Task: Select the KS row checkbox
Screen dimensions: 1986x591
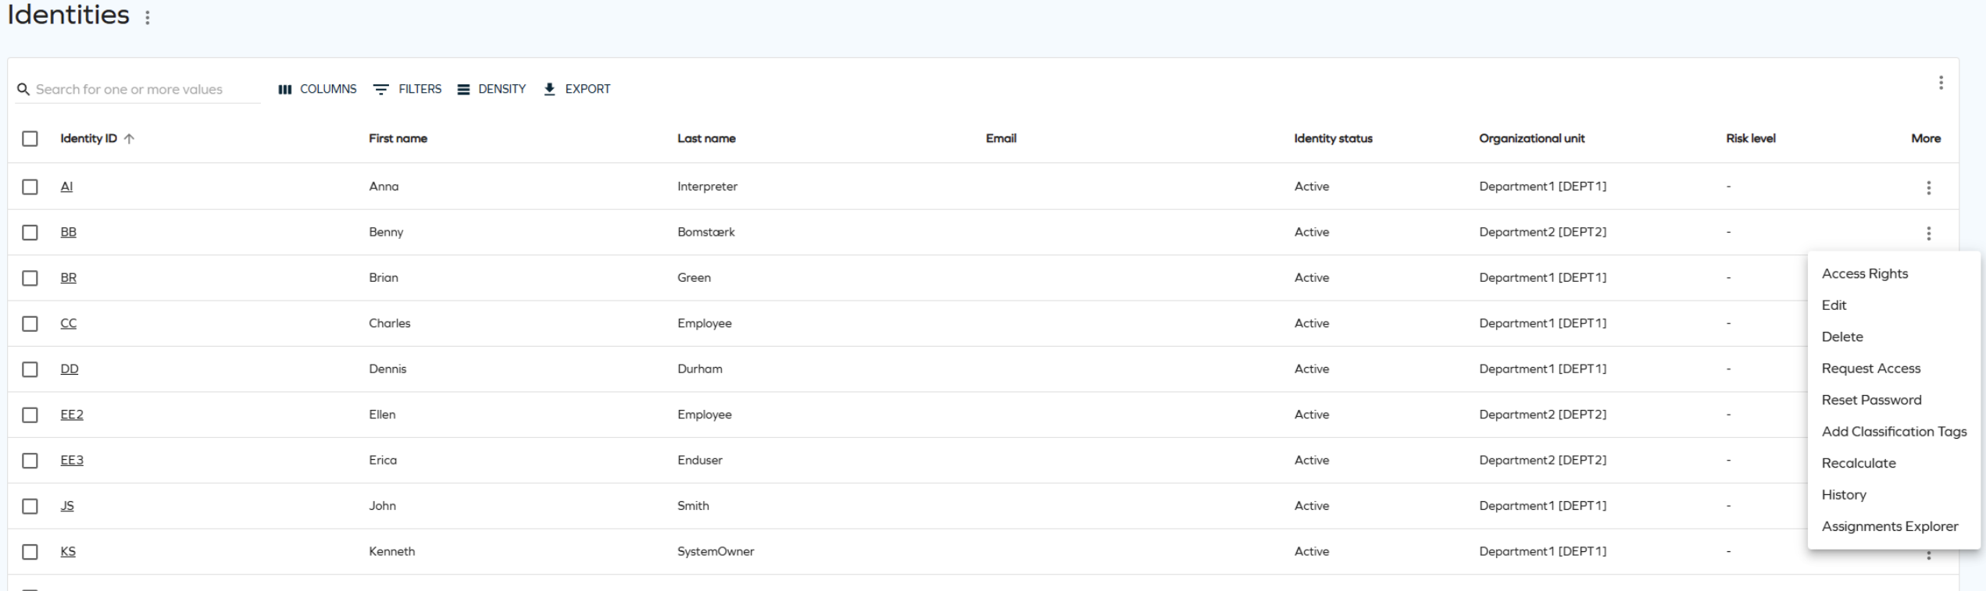Action: point(30,552)
